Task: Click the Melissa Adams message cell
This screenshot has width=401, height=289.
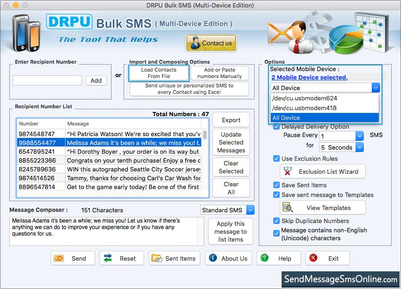Action: coord(133,143)
